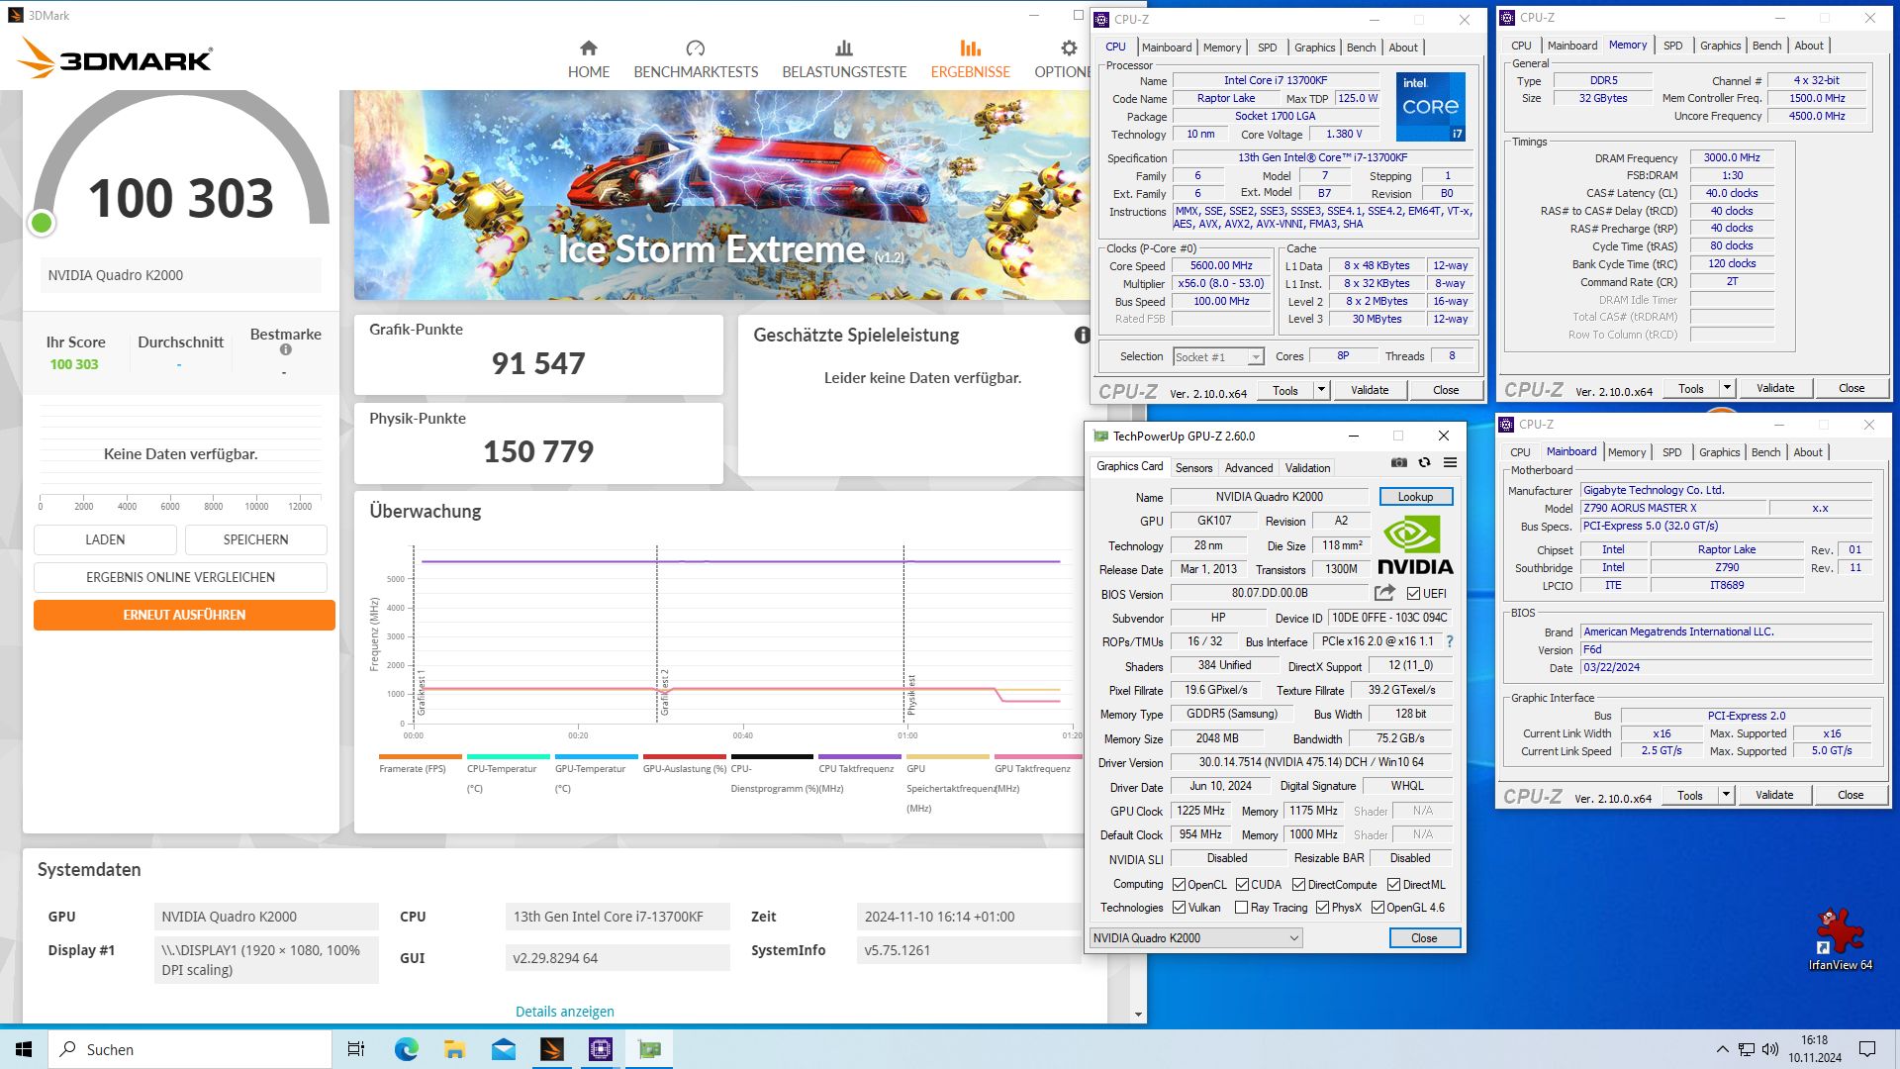This screenshot has width=1900, height=1069.
Task: Click the NVIDIA logo in GPU-Z
Action: click(1415, 546)
